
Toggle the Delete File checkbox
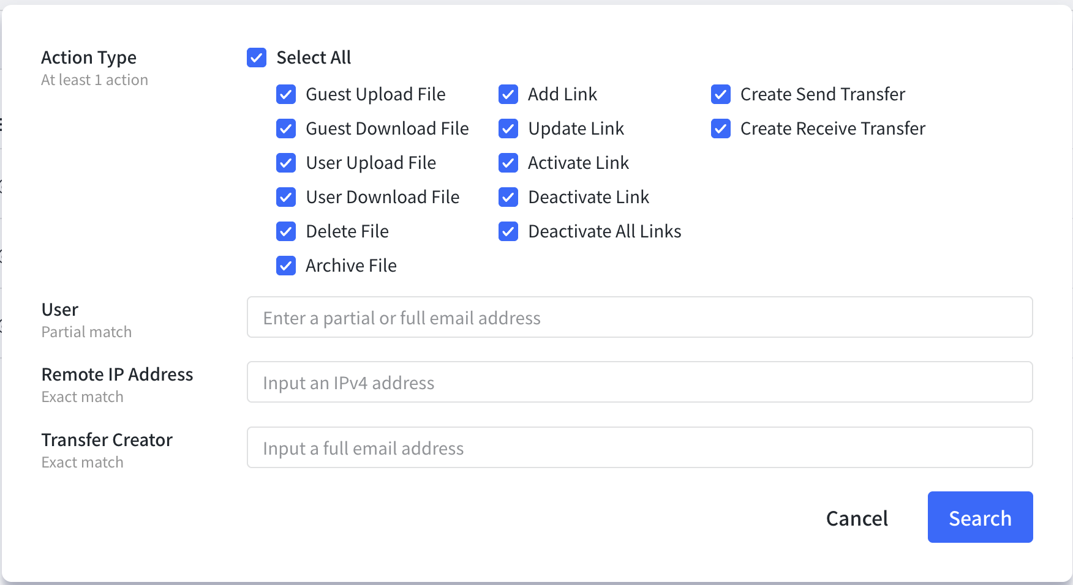pos(286,231)
